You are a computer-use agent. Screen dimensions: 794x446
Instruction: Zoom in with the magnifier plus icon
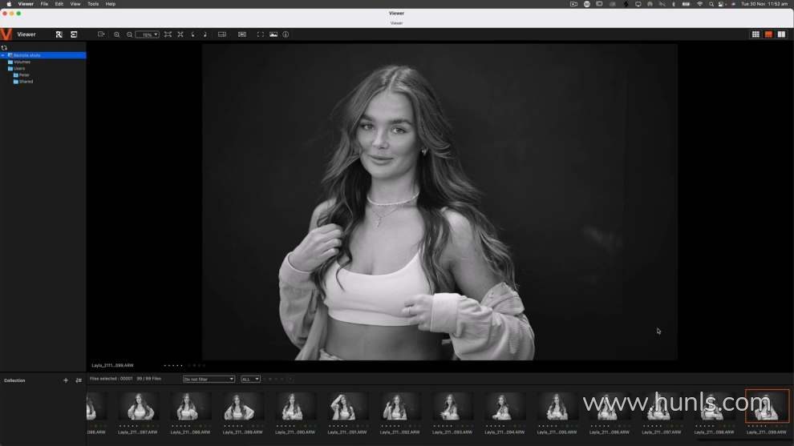pyautogui.click(x=117, y=34)
